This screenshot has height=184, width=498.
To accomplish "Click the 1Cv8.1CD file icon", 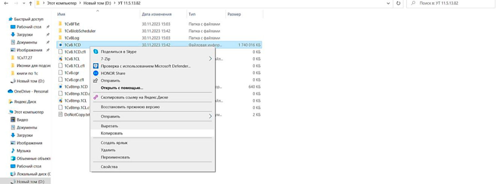I will point(60,45).
